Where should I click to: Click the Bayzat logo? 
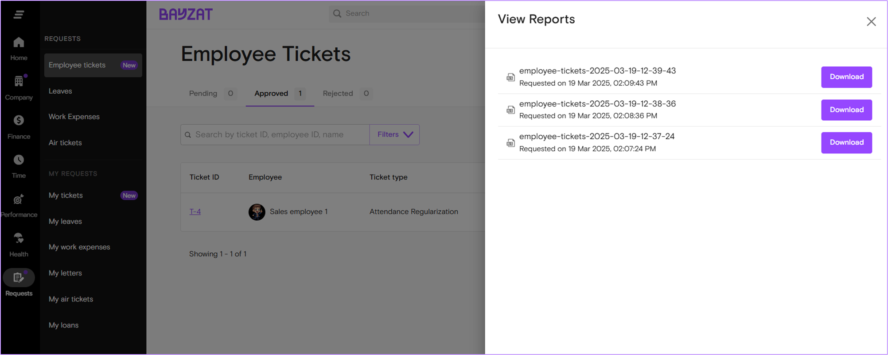pos(186,14)
